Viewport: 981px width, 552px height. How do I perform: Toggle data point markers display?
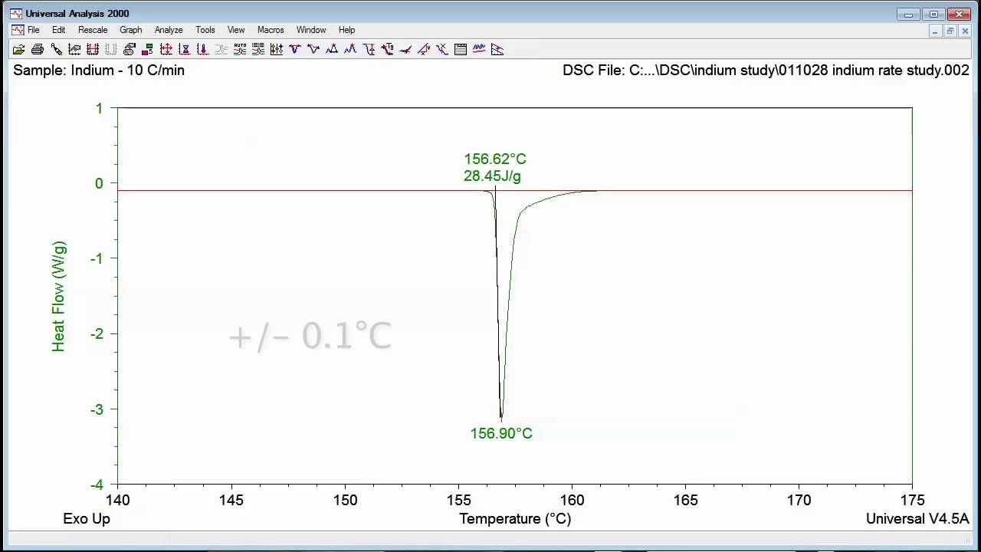pos(111,49)
